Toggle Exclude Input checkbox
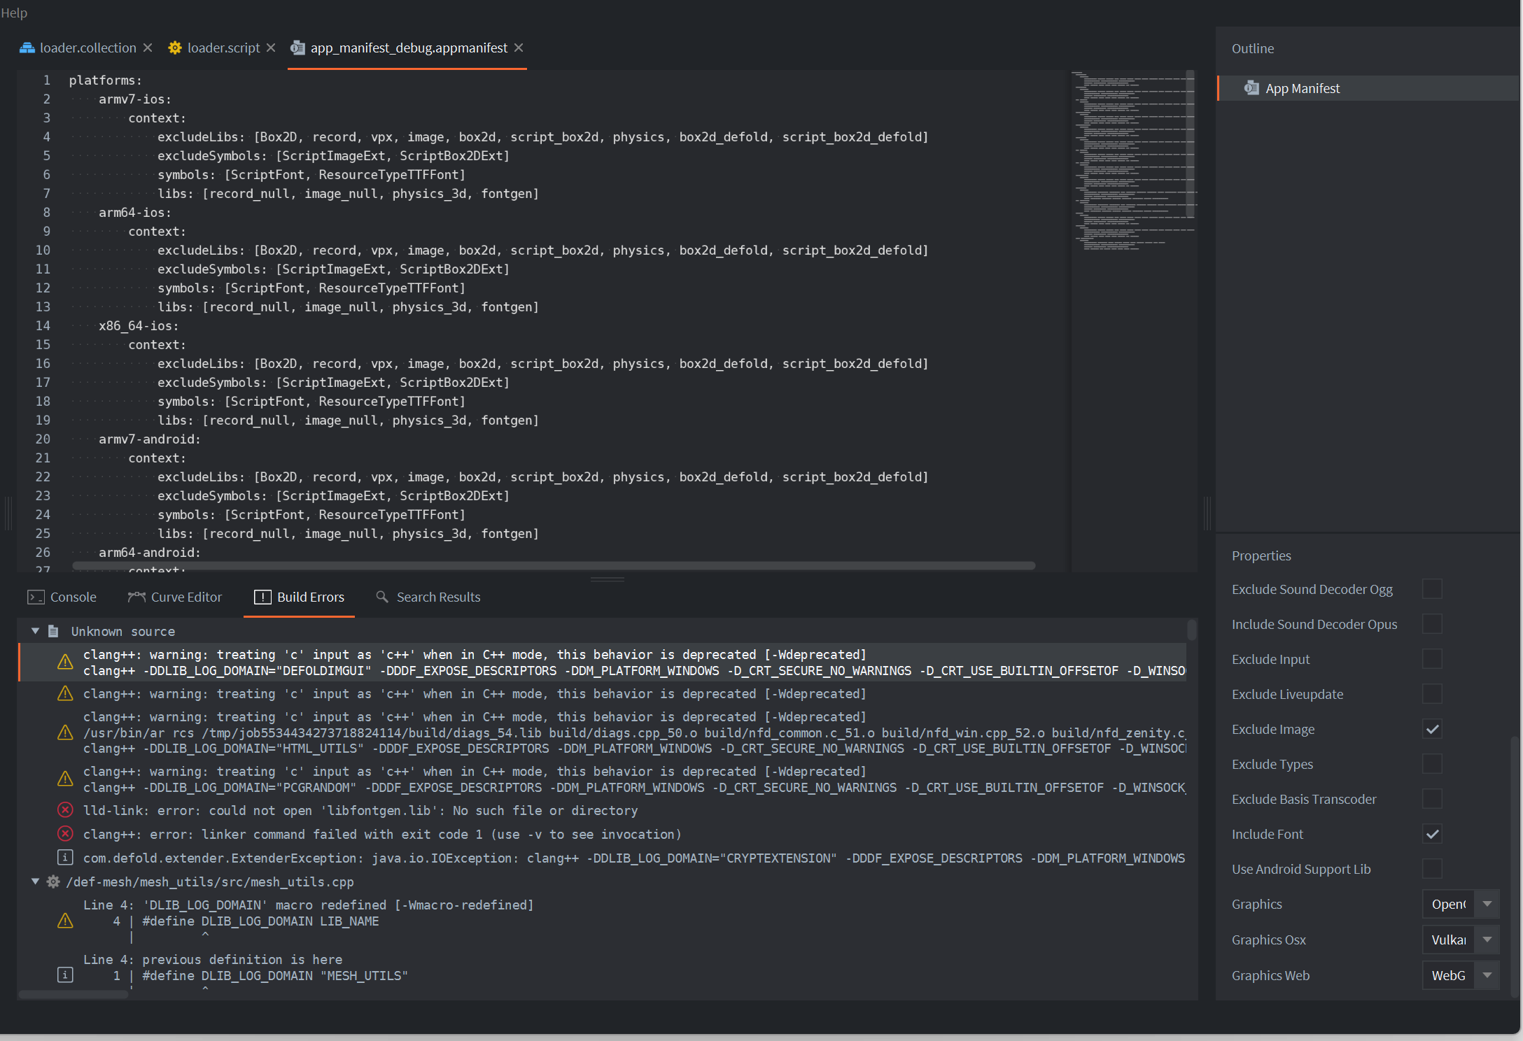The width and height of the screenshot is (1523, 1041). (x=1432, y=659)
